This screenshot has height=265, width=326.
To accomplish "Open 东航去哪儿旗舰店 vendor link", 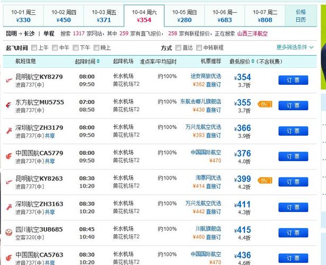I will [201, 101].
